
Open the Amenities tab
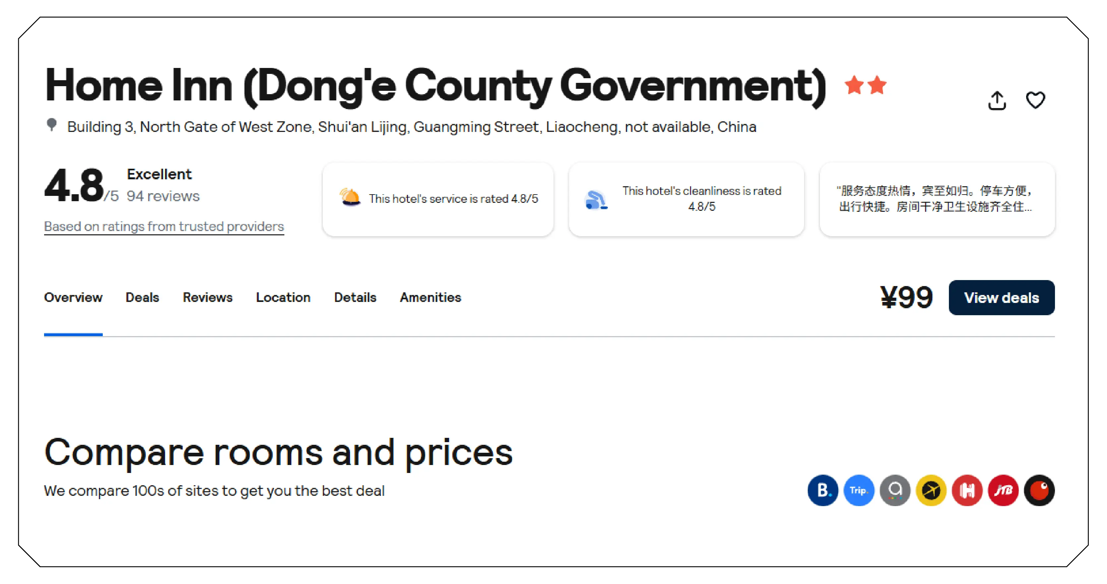click(430, 297)
